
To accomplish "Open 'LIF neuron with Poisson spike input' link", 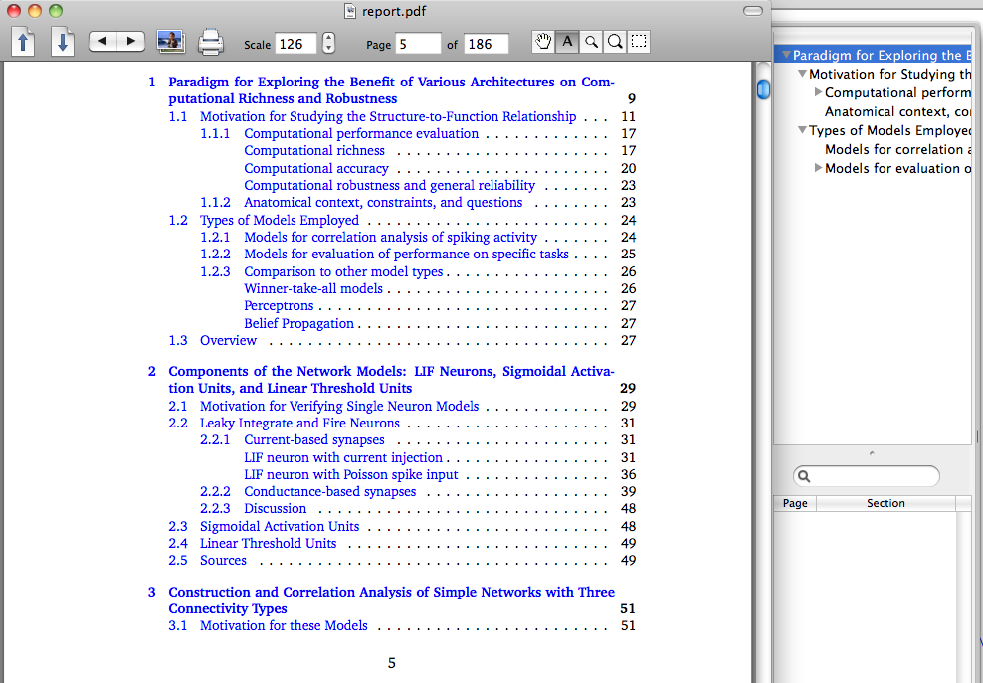I will pyautogui.click(x=351, y=474).
